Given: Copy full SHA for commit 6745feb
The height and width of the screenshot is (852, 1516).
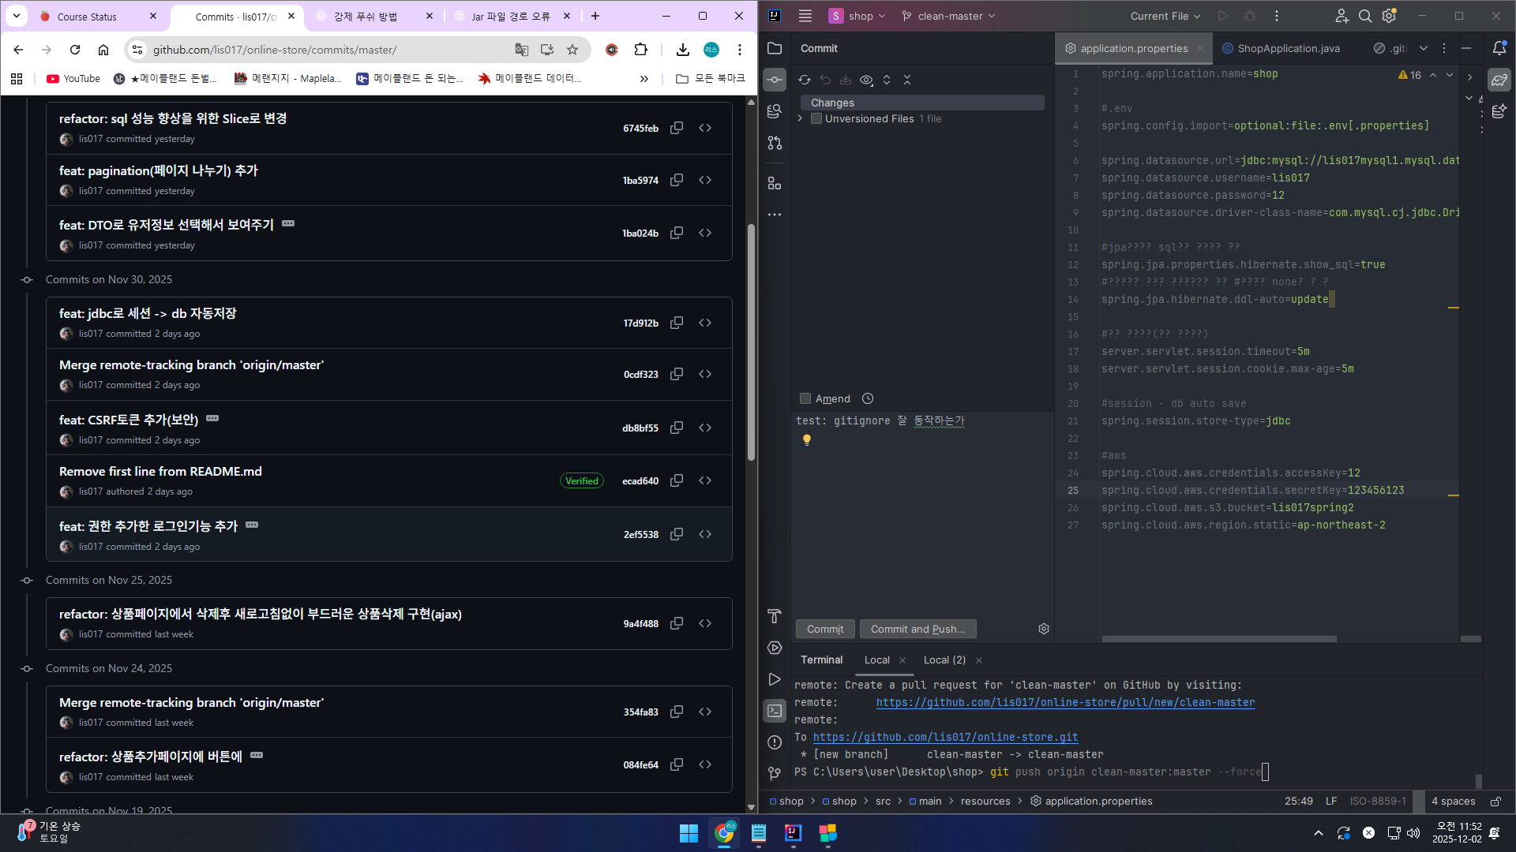Looking at the screenshot, I should click(677, 128).
